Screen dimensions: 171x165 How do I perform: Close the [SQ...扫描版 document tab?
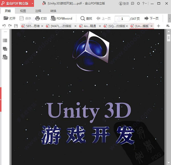click(x=127, y=26)
